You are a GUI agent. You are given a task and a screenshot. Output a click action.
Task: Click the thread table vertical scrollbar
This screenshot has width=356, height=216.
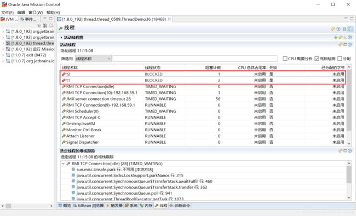click(349, 100)
